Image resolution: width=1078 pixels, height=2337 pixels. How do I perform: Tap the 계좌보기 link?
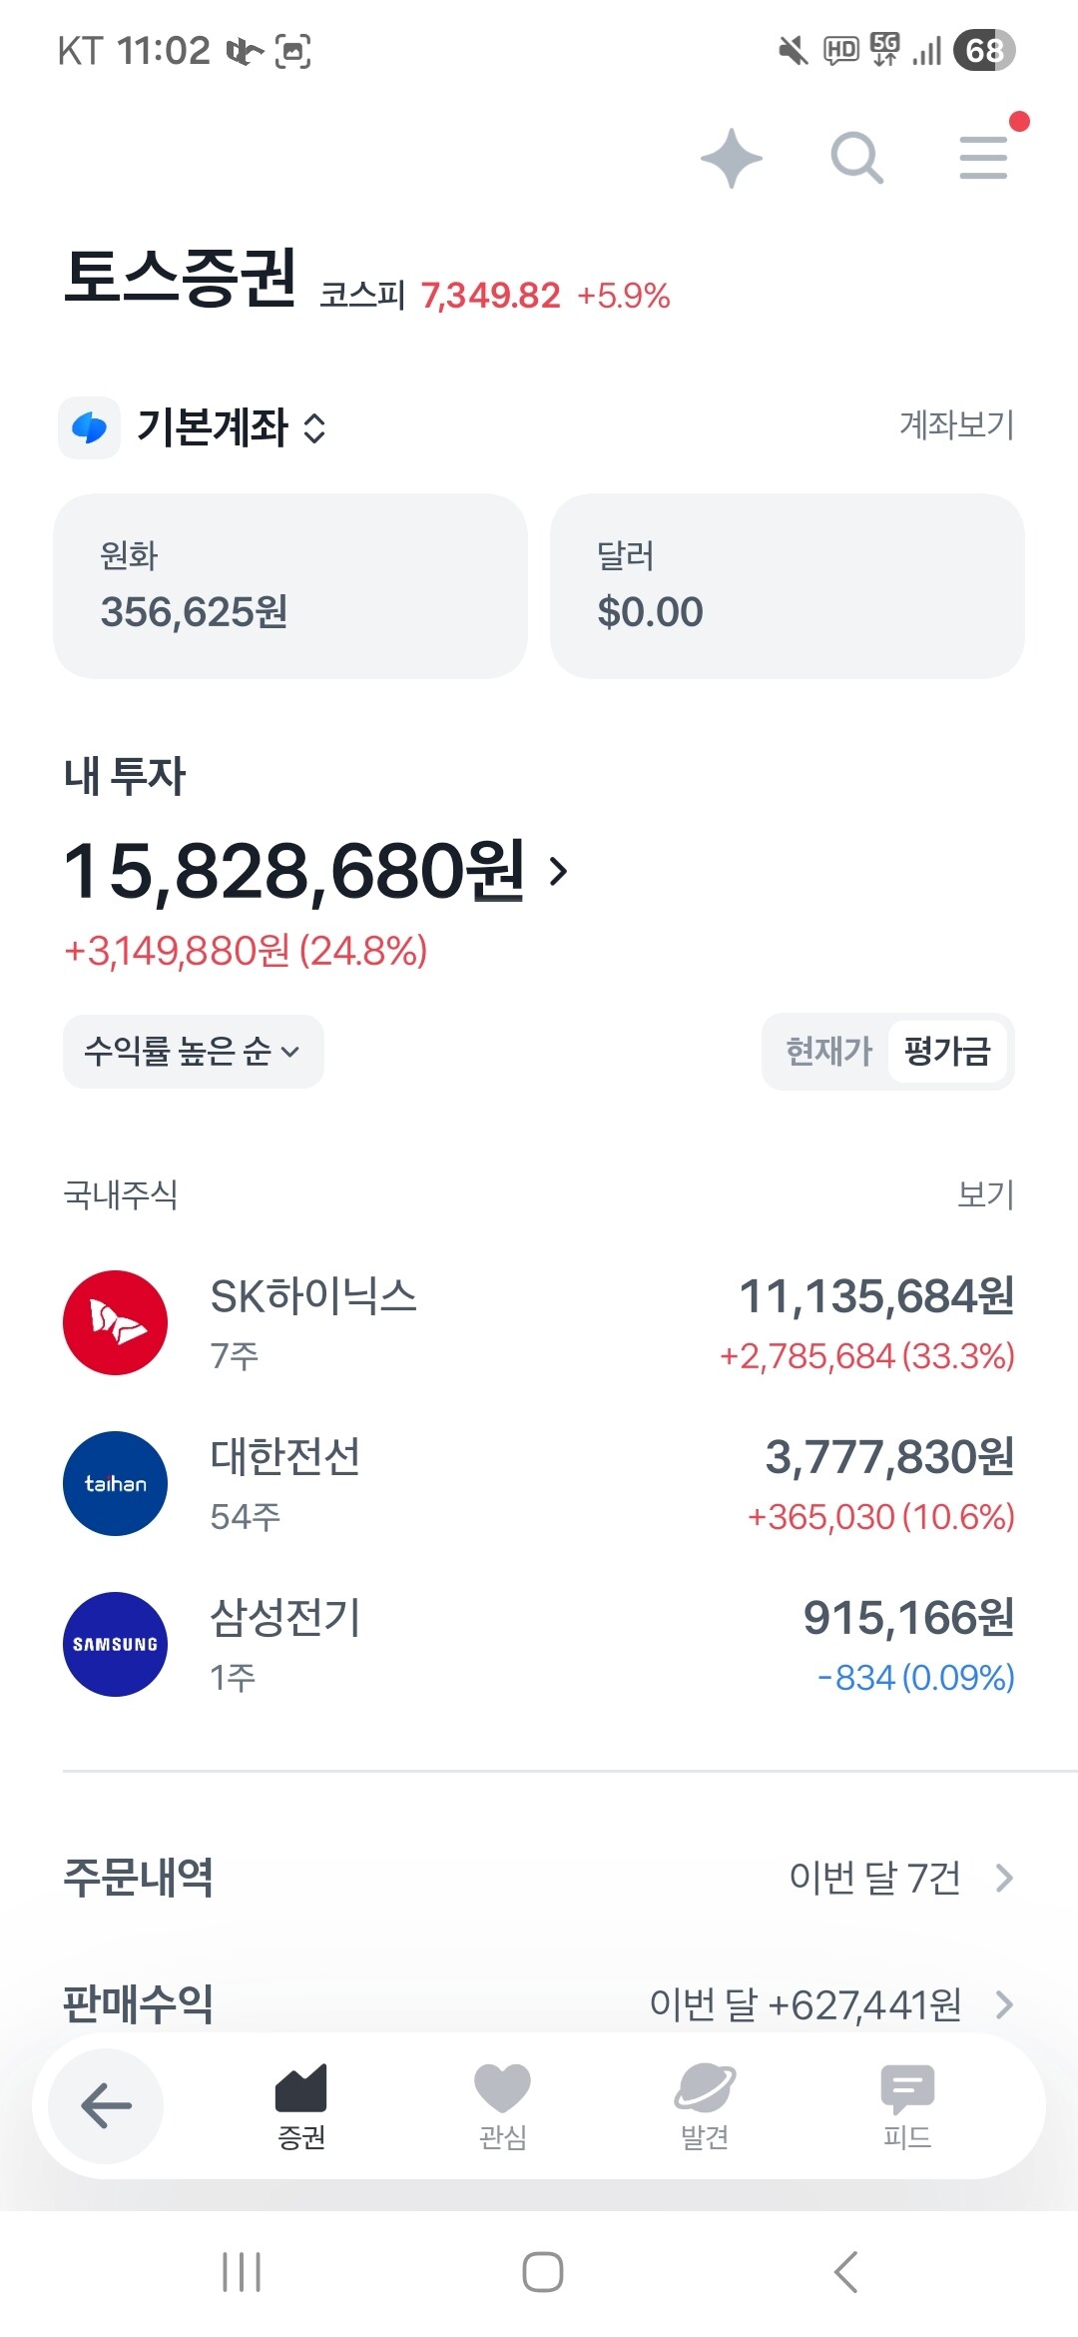click(x=956, y=425)
